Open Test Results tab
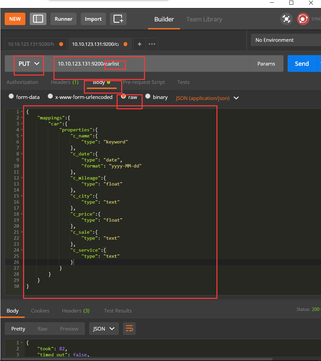The width and height of the screenshot is (321, 361). 118,311
